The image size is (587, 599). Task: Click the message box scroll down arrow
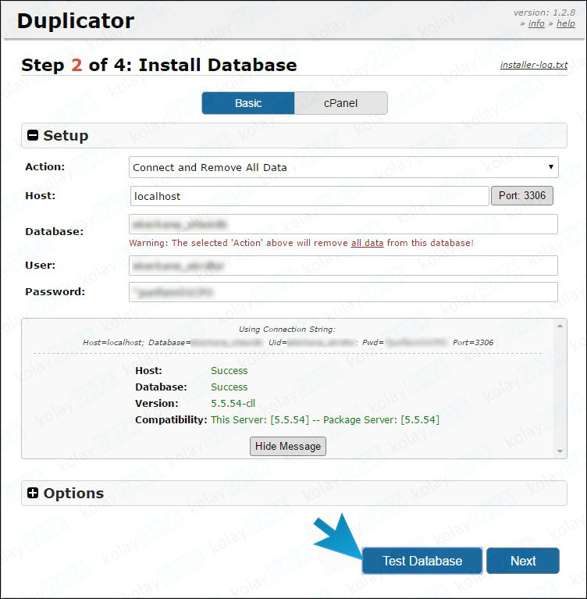click(x=560, y=451)
